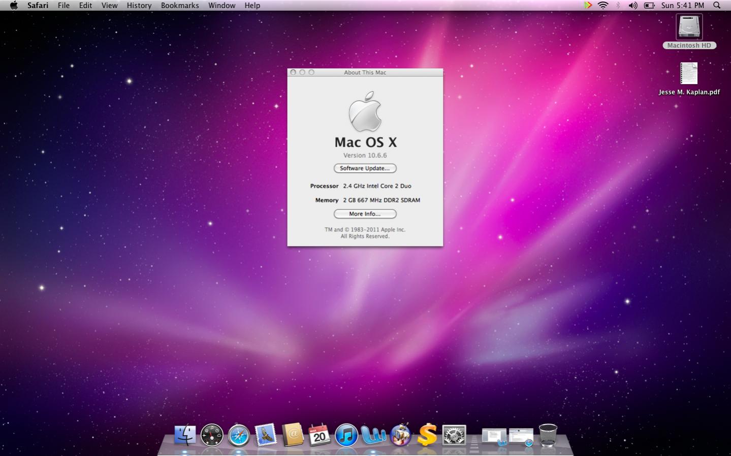This screenshot has height=456, width=731.
Task: Launch iTunes from the Dock
Action: (346, 435)
